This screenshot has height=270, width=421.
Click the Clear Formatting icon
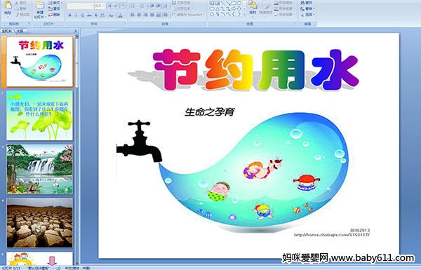point(123,6)
